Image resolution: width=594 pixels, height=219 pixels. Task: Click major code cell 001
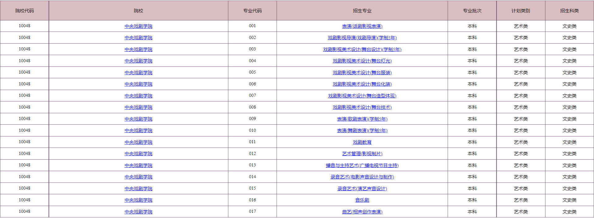point(252,26)
